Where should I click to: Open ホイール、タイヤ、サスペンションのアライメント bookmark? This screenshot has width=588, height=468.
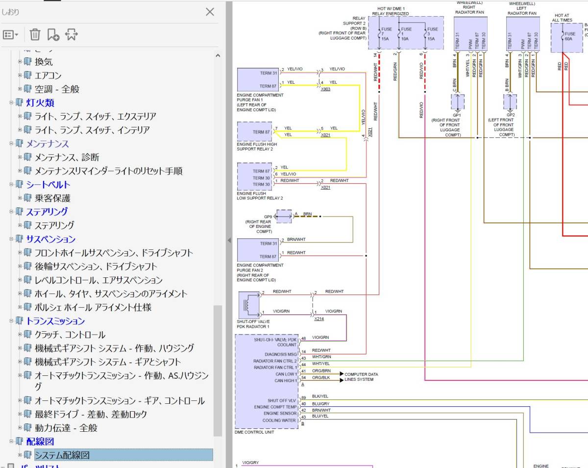tap(111, 294)
